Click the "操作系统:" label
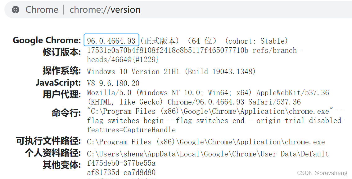 point(62,70)
